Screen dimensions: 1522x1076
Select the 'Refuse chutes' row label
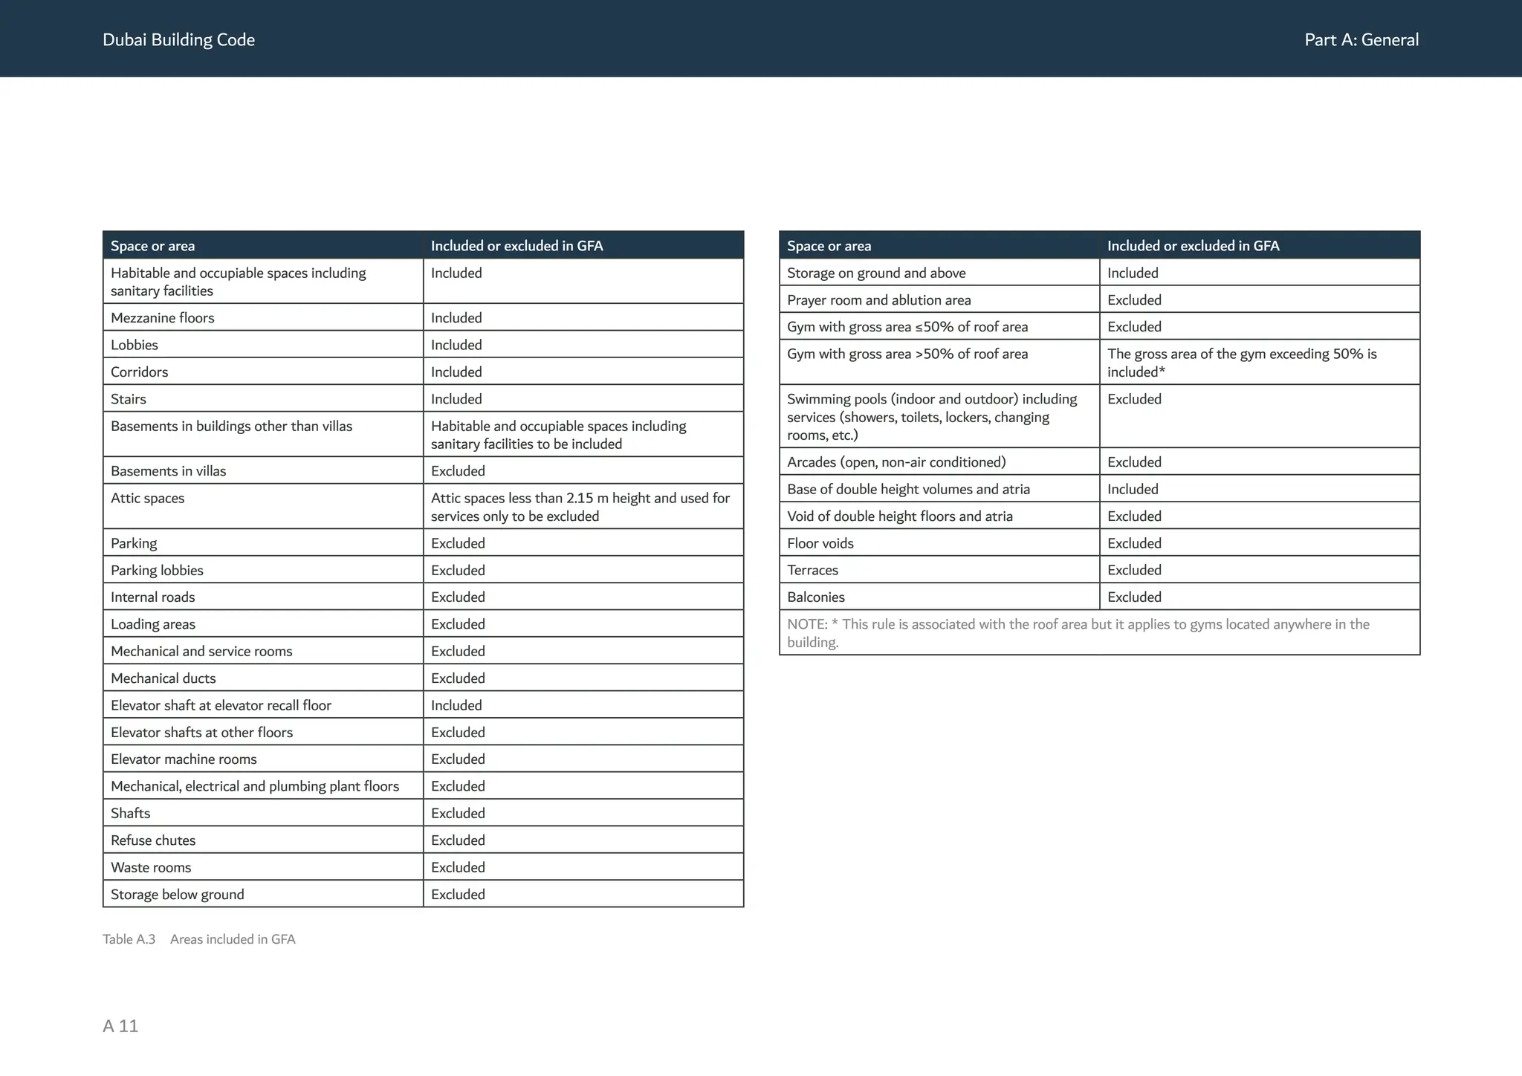153,840
